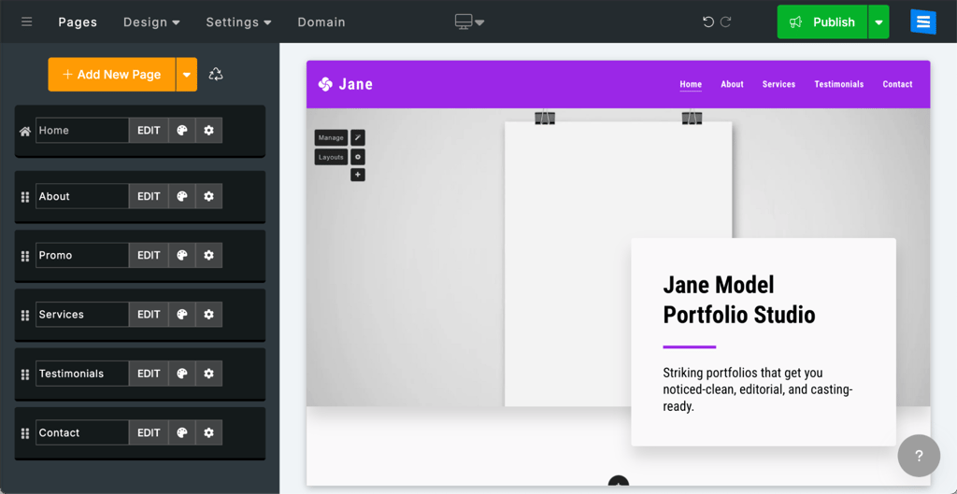This screenshot has width=957, height=494.
Task: Open the hamburger menu icon
Action: click(x=26, y=22)
